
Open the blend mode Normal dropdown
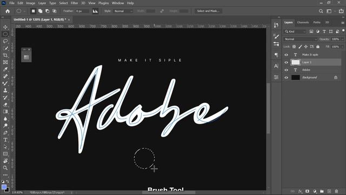tap(301, 39)
